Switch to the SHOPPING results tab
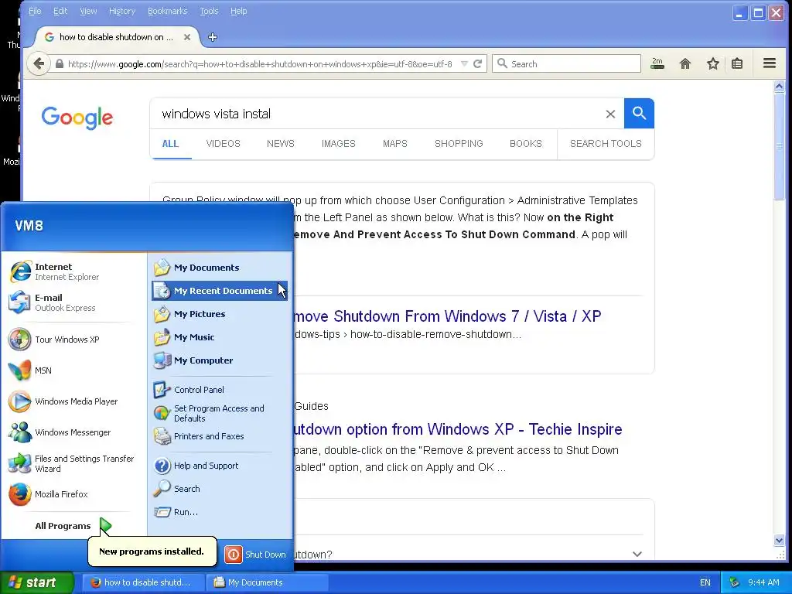The image size is (792, 594). 459,143
